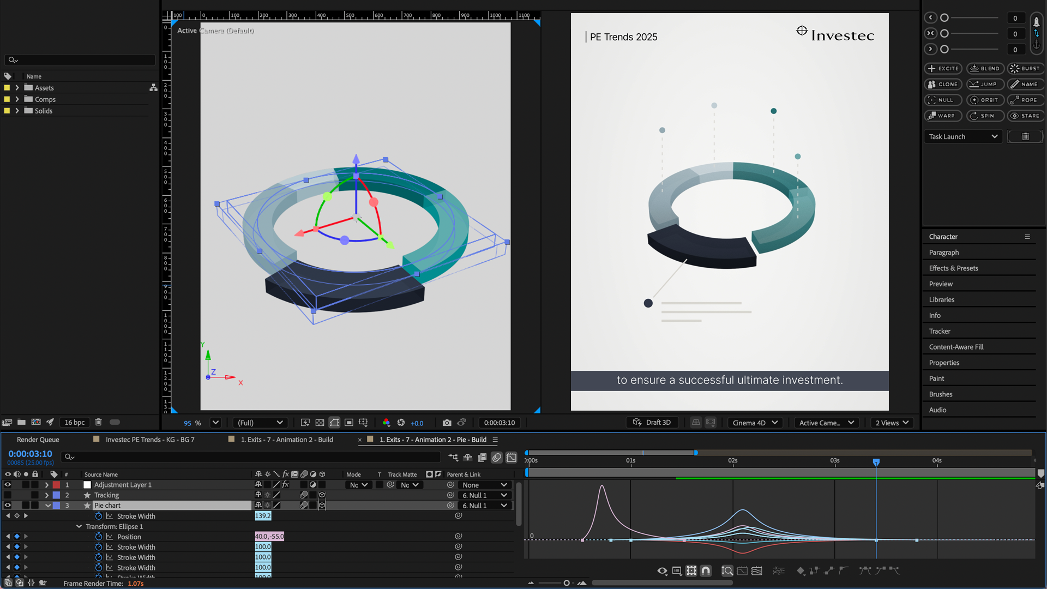The image size is (1047, 589).
Task: Toggle the graph editor button in timeline
Action: point(511,458)
